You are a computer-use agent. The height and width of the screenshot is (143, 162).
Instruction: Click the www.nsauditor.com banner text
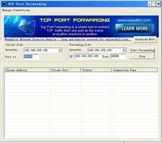pyautogui.click(x=134, y=20)
